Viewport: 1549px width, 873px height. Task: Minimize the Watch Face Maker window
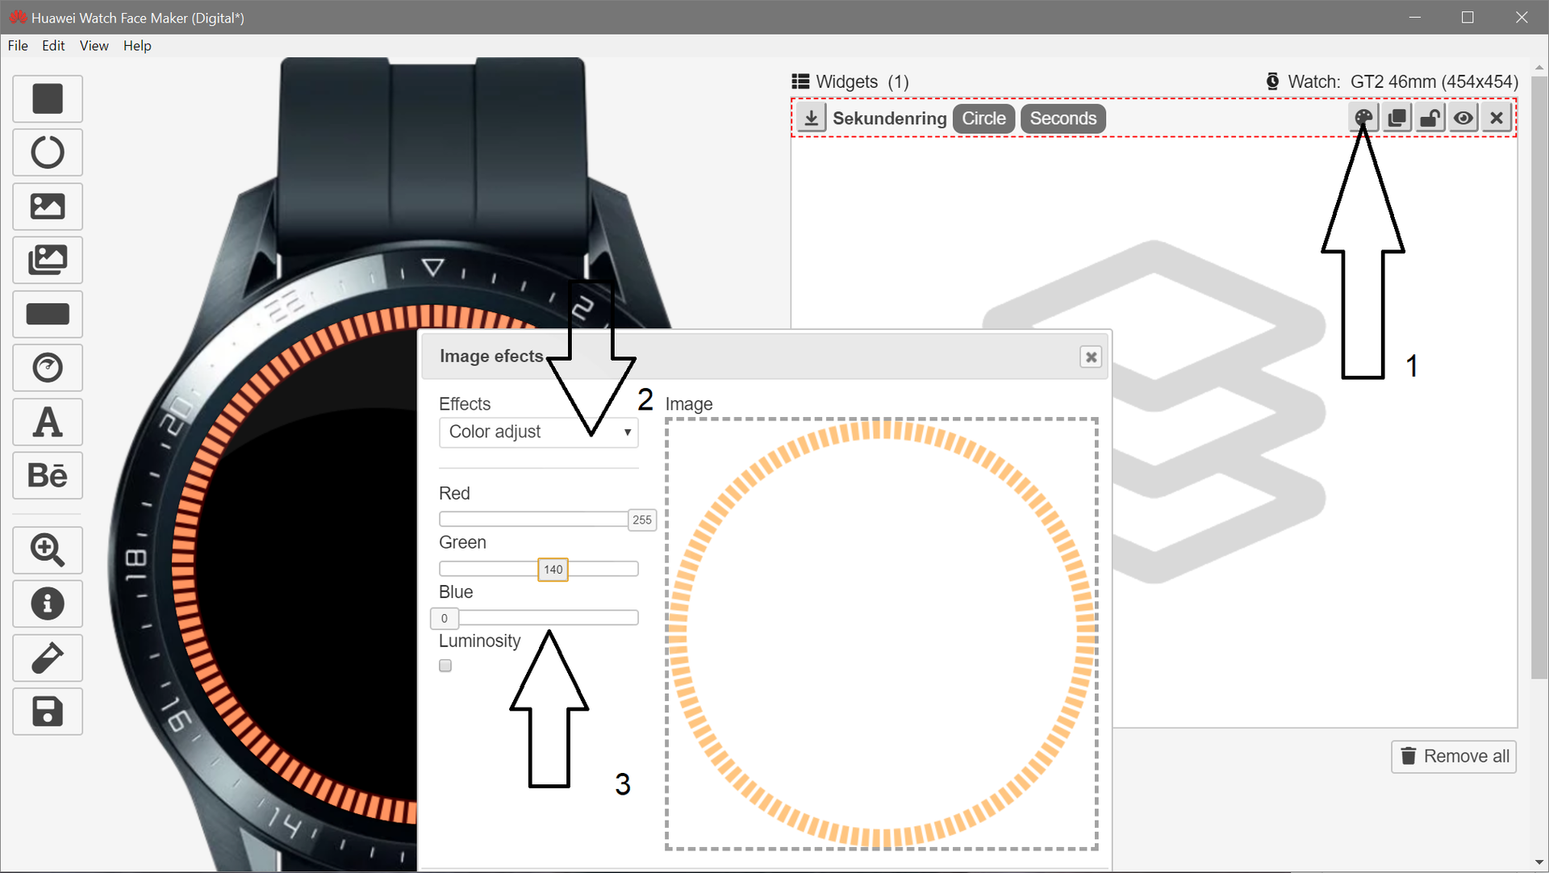point(1414,17)
